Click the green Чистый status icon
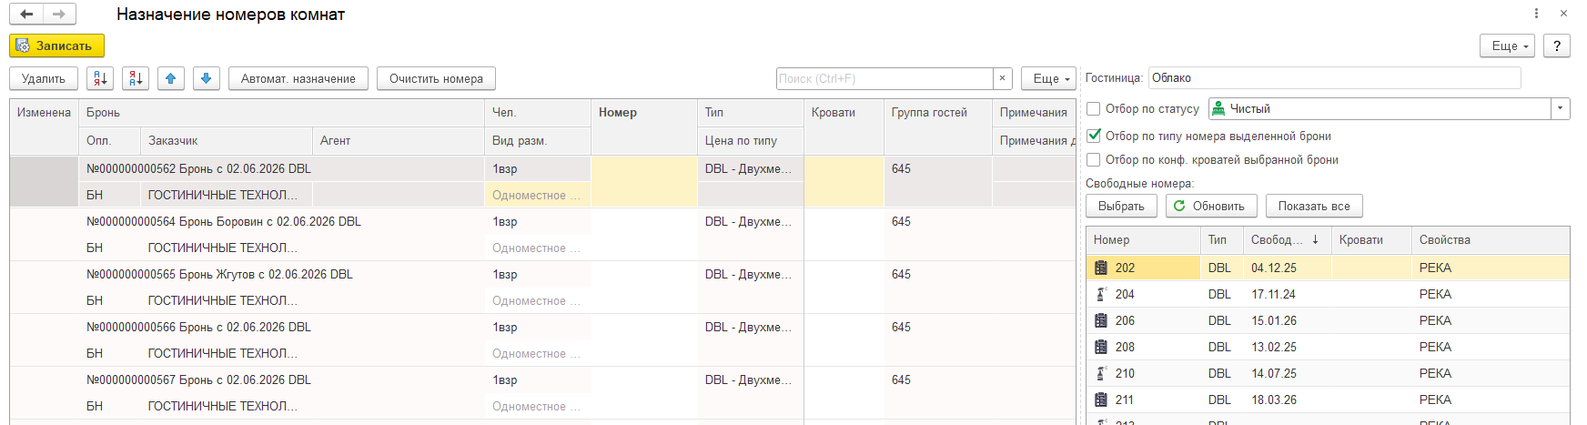The width and height of the screenshot is (1587, 425). point(1218,108)
